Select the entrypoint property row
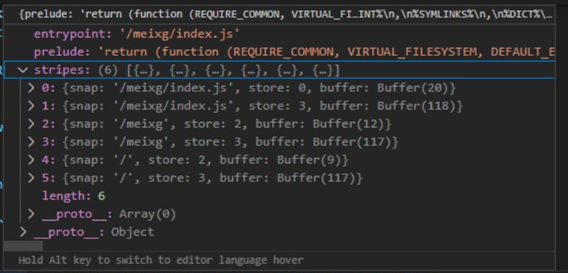Image resolution: width=568 pixels, height=273 pixels. pos(136,34)
